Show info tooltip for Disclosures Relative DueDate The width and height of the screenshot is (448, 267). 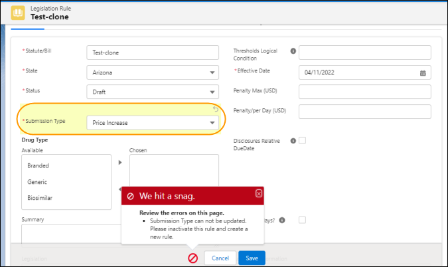point(293,141)
